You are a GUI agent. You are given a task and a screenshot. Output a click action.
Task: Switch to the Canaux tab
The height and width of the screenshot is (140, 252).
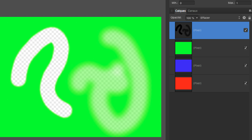tap(192, 11)
